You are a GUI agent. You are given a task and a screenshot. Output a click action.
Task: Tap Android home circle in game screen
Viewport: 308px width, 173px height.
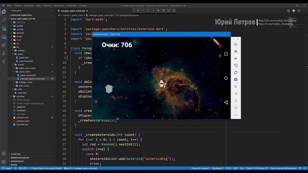(226, 78)
